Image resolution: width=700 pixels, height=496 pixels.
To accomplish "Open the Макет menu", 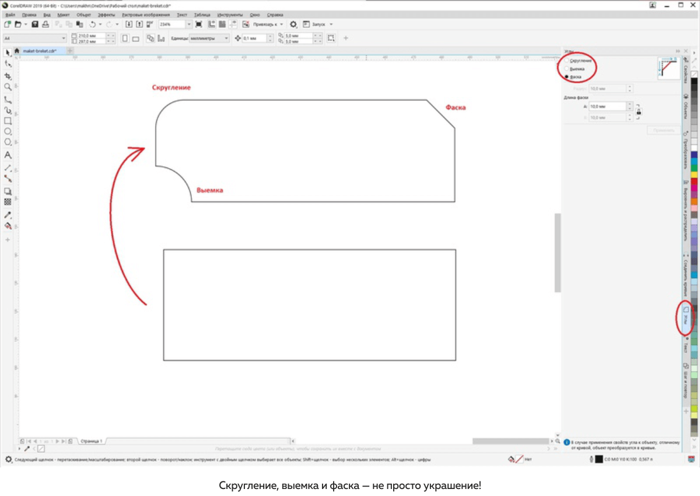I will point(64,14).
